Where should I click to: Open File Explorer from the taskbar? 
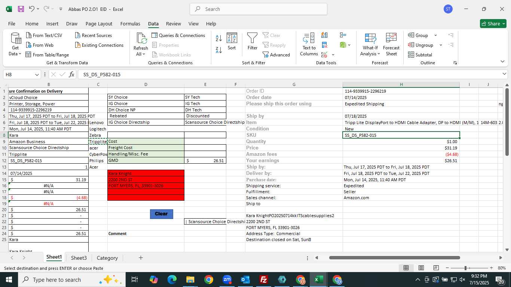[x=190, y=280]
